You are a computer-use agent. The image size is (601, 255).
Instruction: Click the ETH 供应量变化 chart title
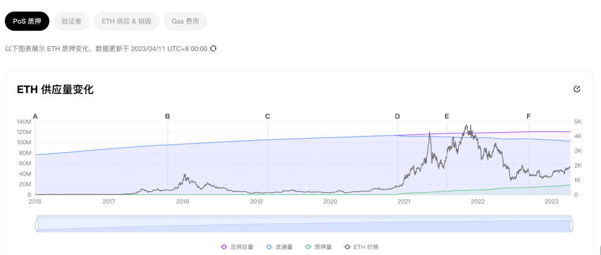pyautogui.click(x=55, y=90)
